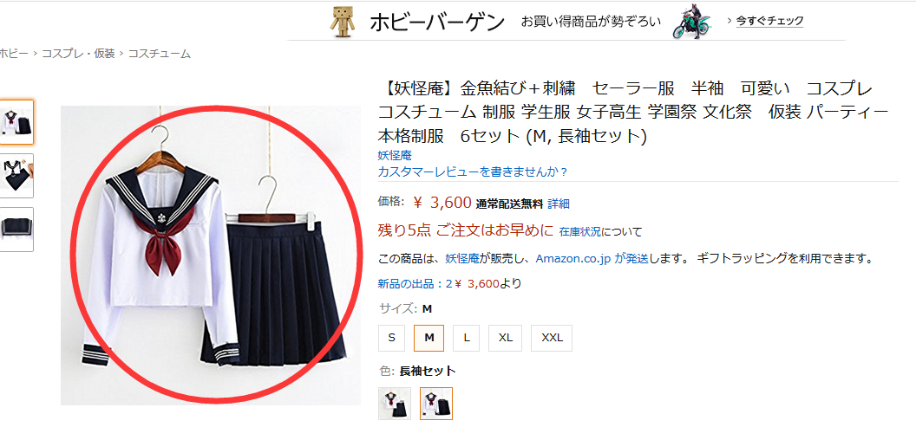Image resolution: width=916 pixels, height=427 pixels.
Task: Select first thumbnail of uniform set
Action: point(16,121)
